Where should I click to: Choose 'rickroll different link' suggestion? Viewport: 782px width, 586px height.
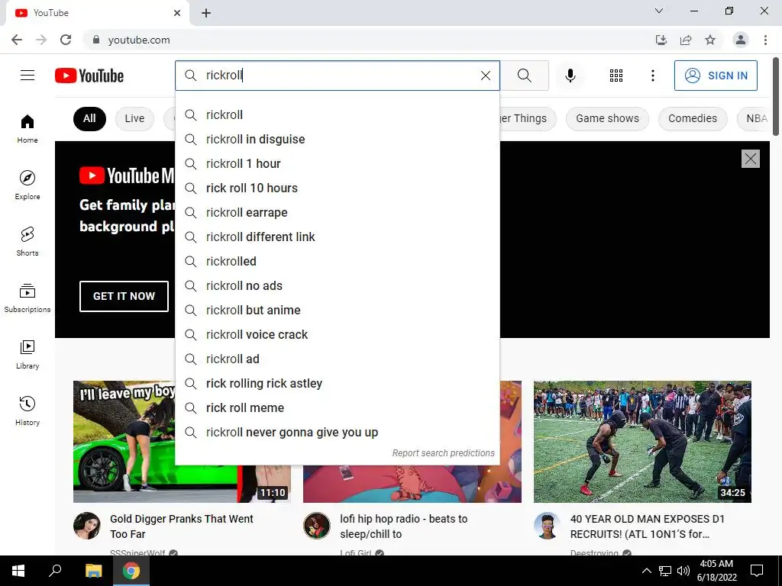click(337, 237)
